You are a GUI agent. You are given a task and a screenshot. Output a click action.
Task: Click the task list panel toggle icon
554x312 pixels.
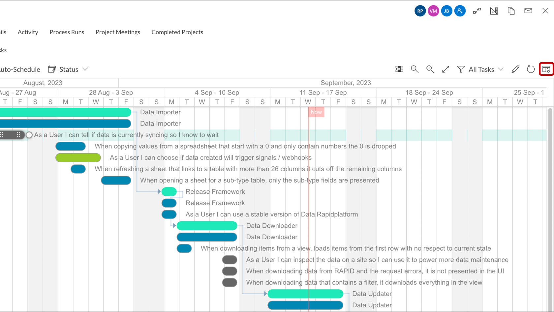pos(399,69)
